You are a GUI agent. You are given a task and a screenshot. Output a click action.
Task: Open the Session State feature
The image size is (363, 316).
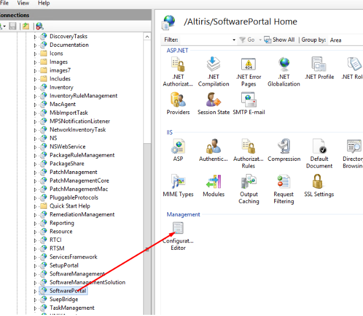coord(213,100)
